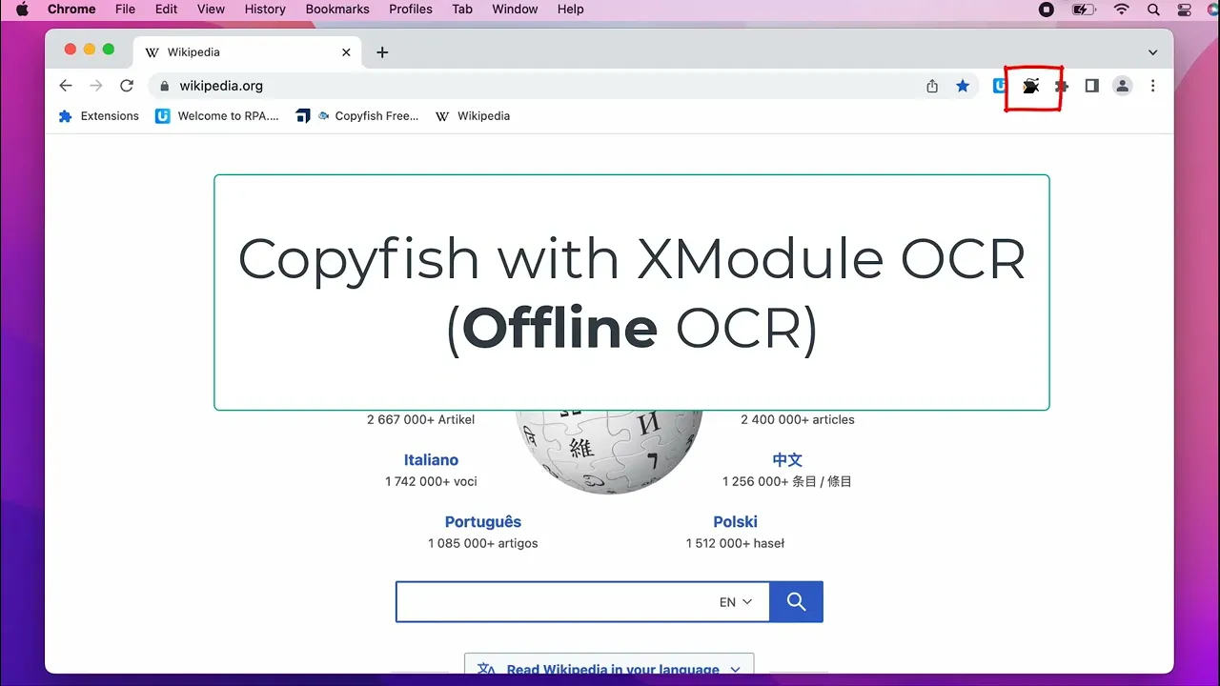Open the UI.Vision RPA extension icon
The height and width of the screenshot is (686, 1220).
point(999,86)
